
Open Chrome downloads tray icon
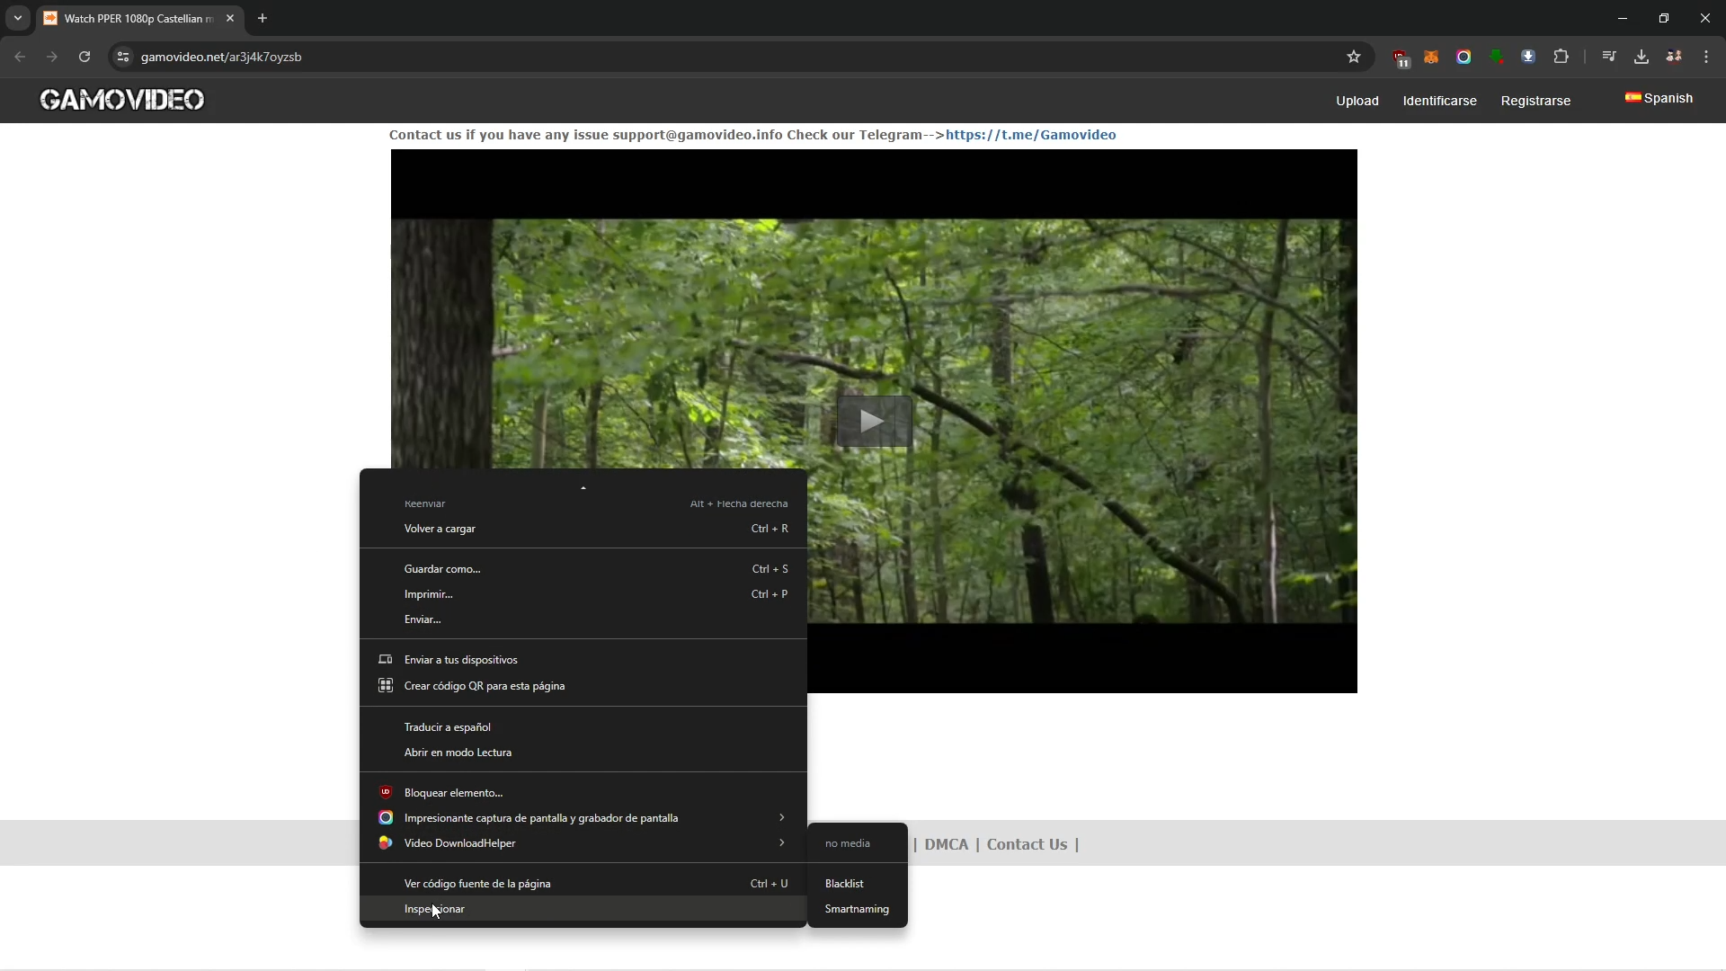coord(1641,57)
